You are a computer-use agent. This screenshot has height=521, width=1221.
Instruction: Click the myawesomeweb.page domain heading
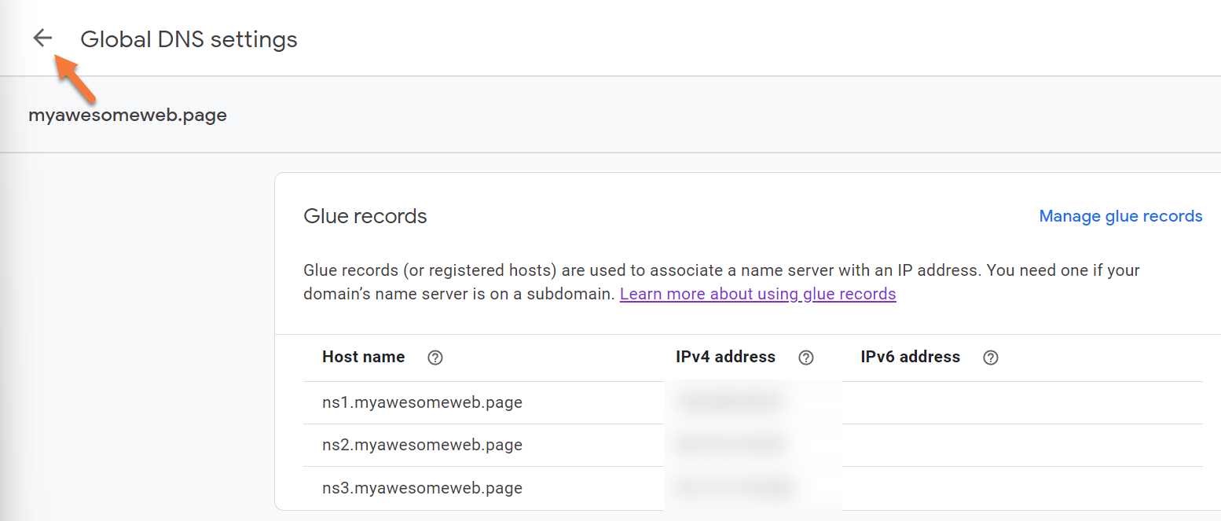point(127,116)
